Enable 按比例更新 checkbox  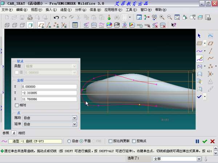[110, 141]
